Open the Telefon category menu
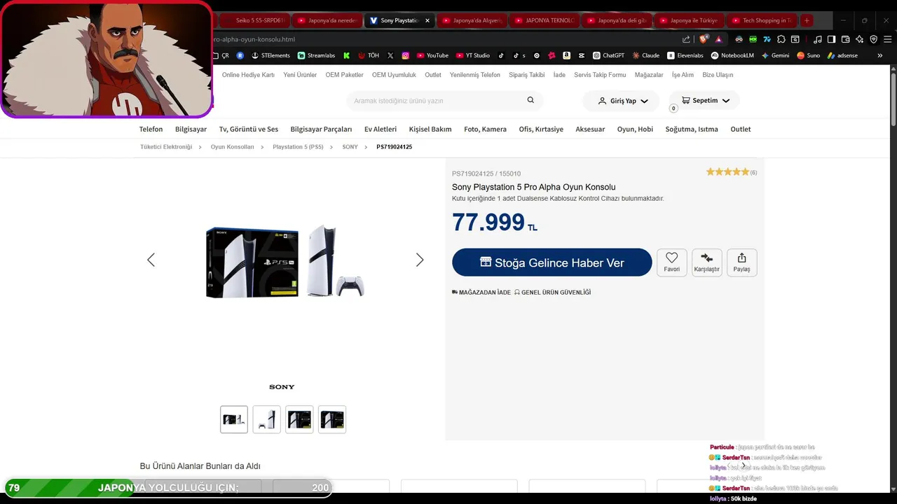Image resolution: width=897 pixels, height=504 pixels. [x=151, y=129]
